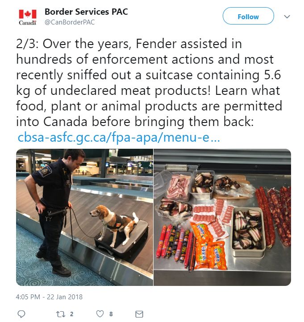View the seized meat products photo
Viewport: 304px width, 322px height.
222,217
